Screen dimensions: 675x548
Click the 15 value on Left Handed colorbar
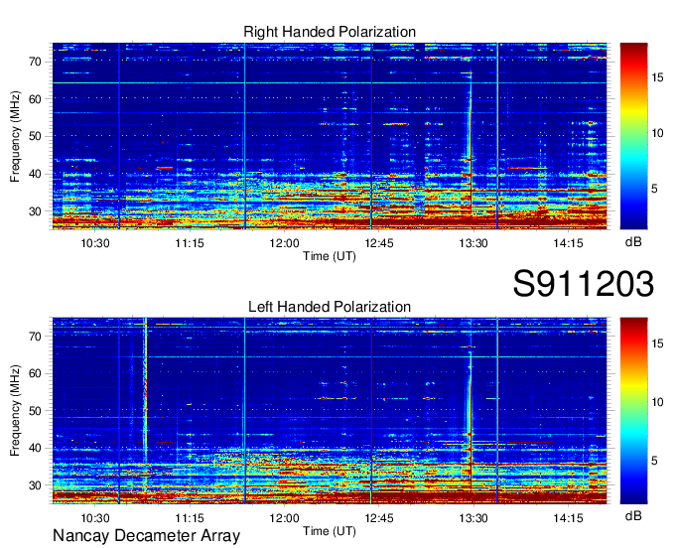(x=657, y=343)
